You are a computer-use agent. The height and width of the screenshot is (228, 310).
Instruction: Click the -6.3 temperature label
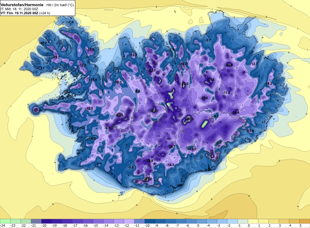(x=219, y=142)
